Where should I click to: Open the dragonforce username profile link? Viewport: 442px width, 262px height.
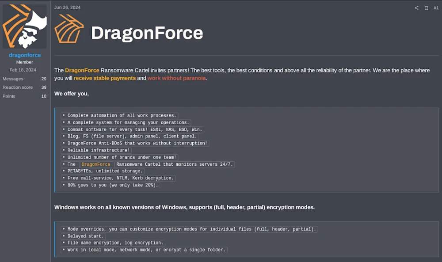(x=24, y=55)
